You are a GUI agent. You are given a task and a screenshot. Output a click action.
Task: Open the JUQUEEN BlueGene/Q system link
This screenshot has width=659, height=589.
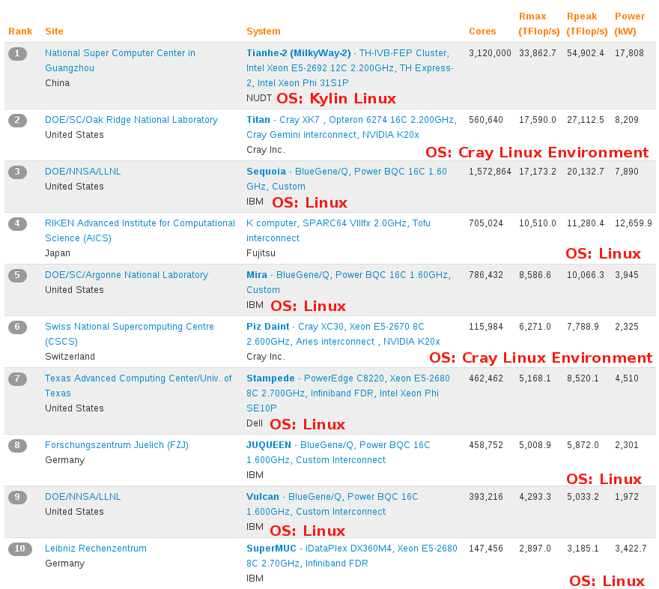[338, 453]
